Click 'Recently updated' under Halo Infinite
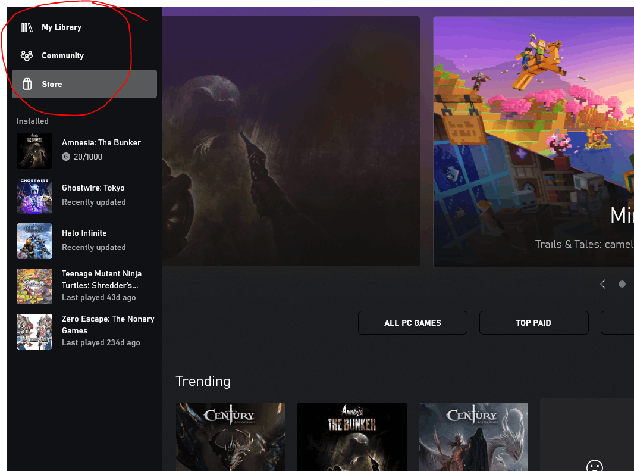The image size is (634, 471). coord(93,248)
